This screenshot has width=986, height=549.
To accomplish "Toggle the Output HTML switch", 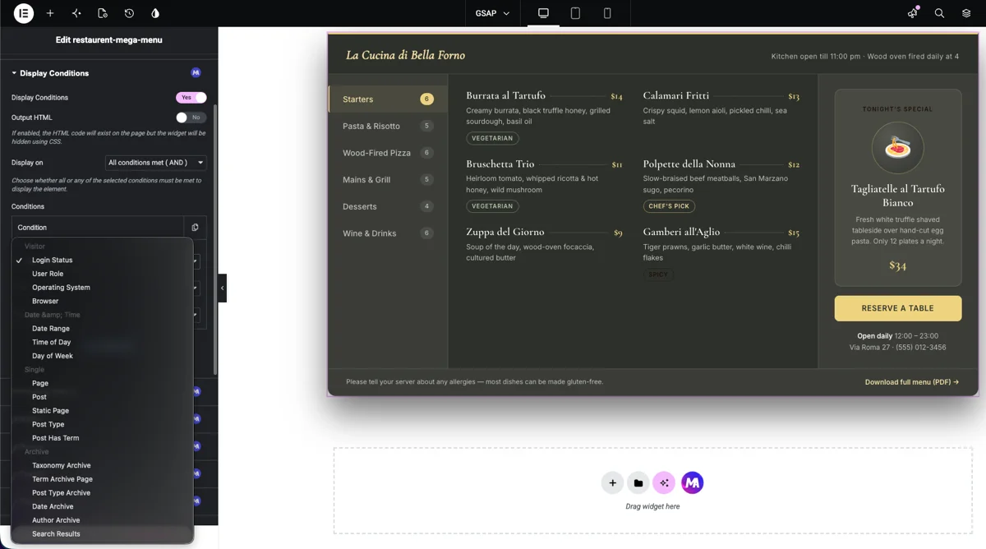I will [x=191, y=118].
